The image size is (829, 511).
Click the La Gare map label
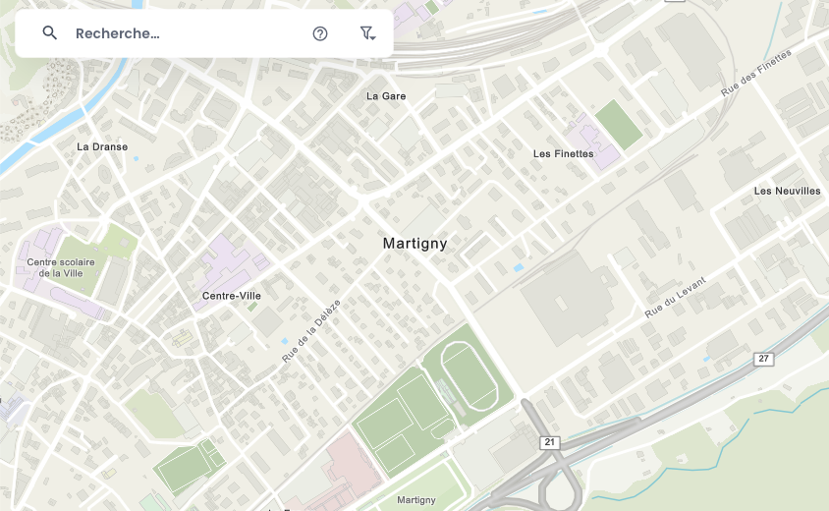click(x=386, y=96)
